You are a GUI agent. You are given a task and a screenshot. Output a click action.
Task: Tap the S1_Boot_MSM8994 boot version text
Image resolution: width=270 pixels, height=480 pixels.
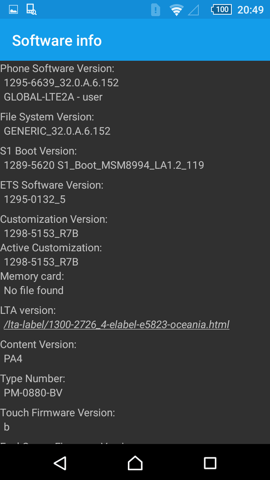[x=104, y=165]
